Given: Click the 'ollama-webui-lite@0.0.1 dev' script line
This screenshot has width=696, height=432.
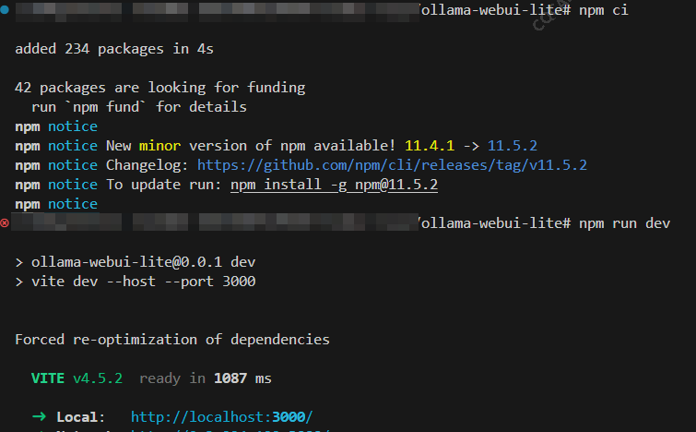Looking at the screenshot, I should click(x=144, y=262).
